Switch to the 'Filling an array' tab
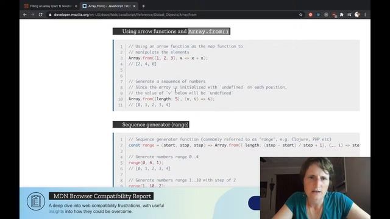390x219 pixels. (51, 6)
